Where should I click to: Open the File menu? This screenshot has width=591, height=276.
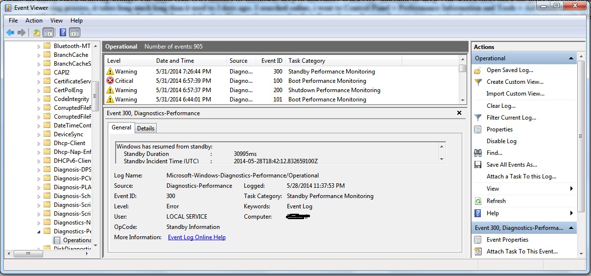coord(13,21)
